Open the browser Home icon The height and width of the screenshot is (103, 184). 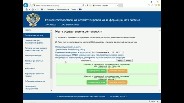pos(149,5)
